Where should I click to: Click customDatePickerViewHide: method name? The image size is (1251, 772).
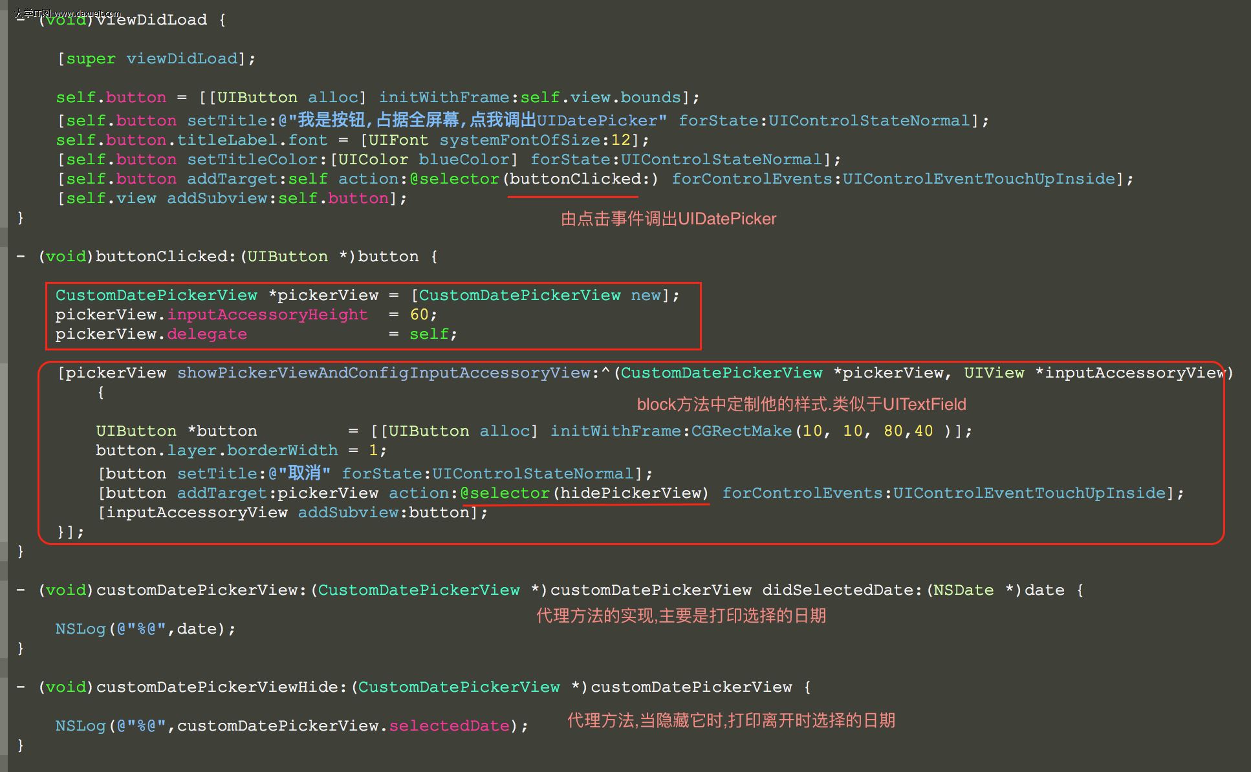tap(222, 687)
